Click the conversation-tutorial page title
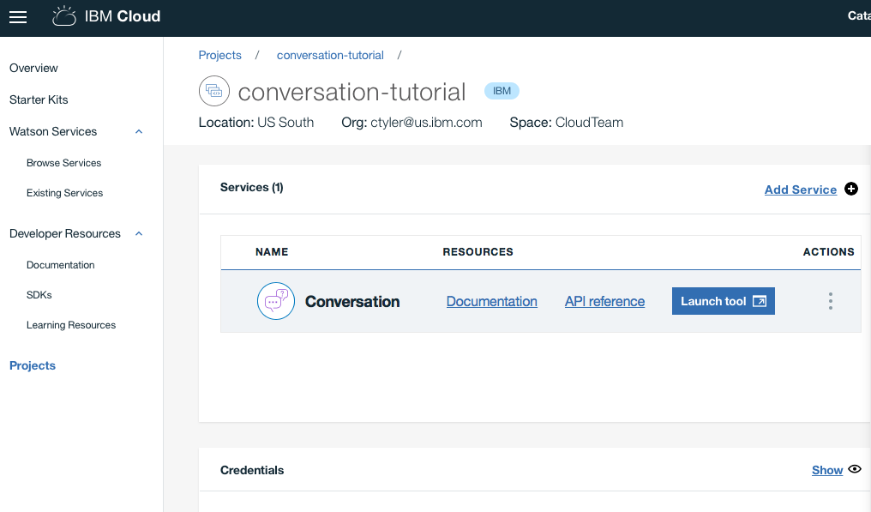Image resolution: width=871 pixels, height=512 pixels. click(x=351, y=92)
